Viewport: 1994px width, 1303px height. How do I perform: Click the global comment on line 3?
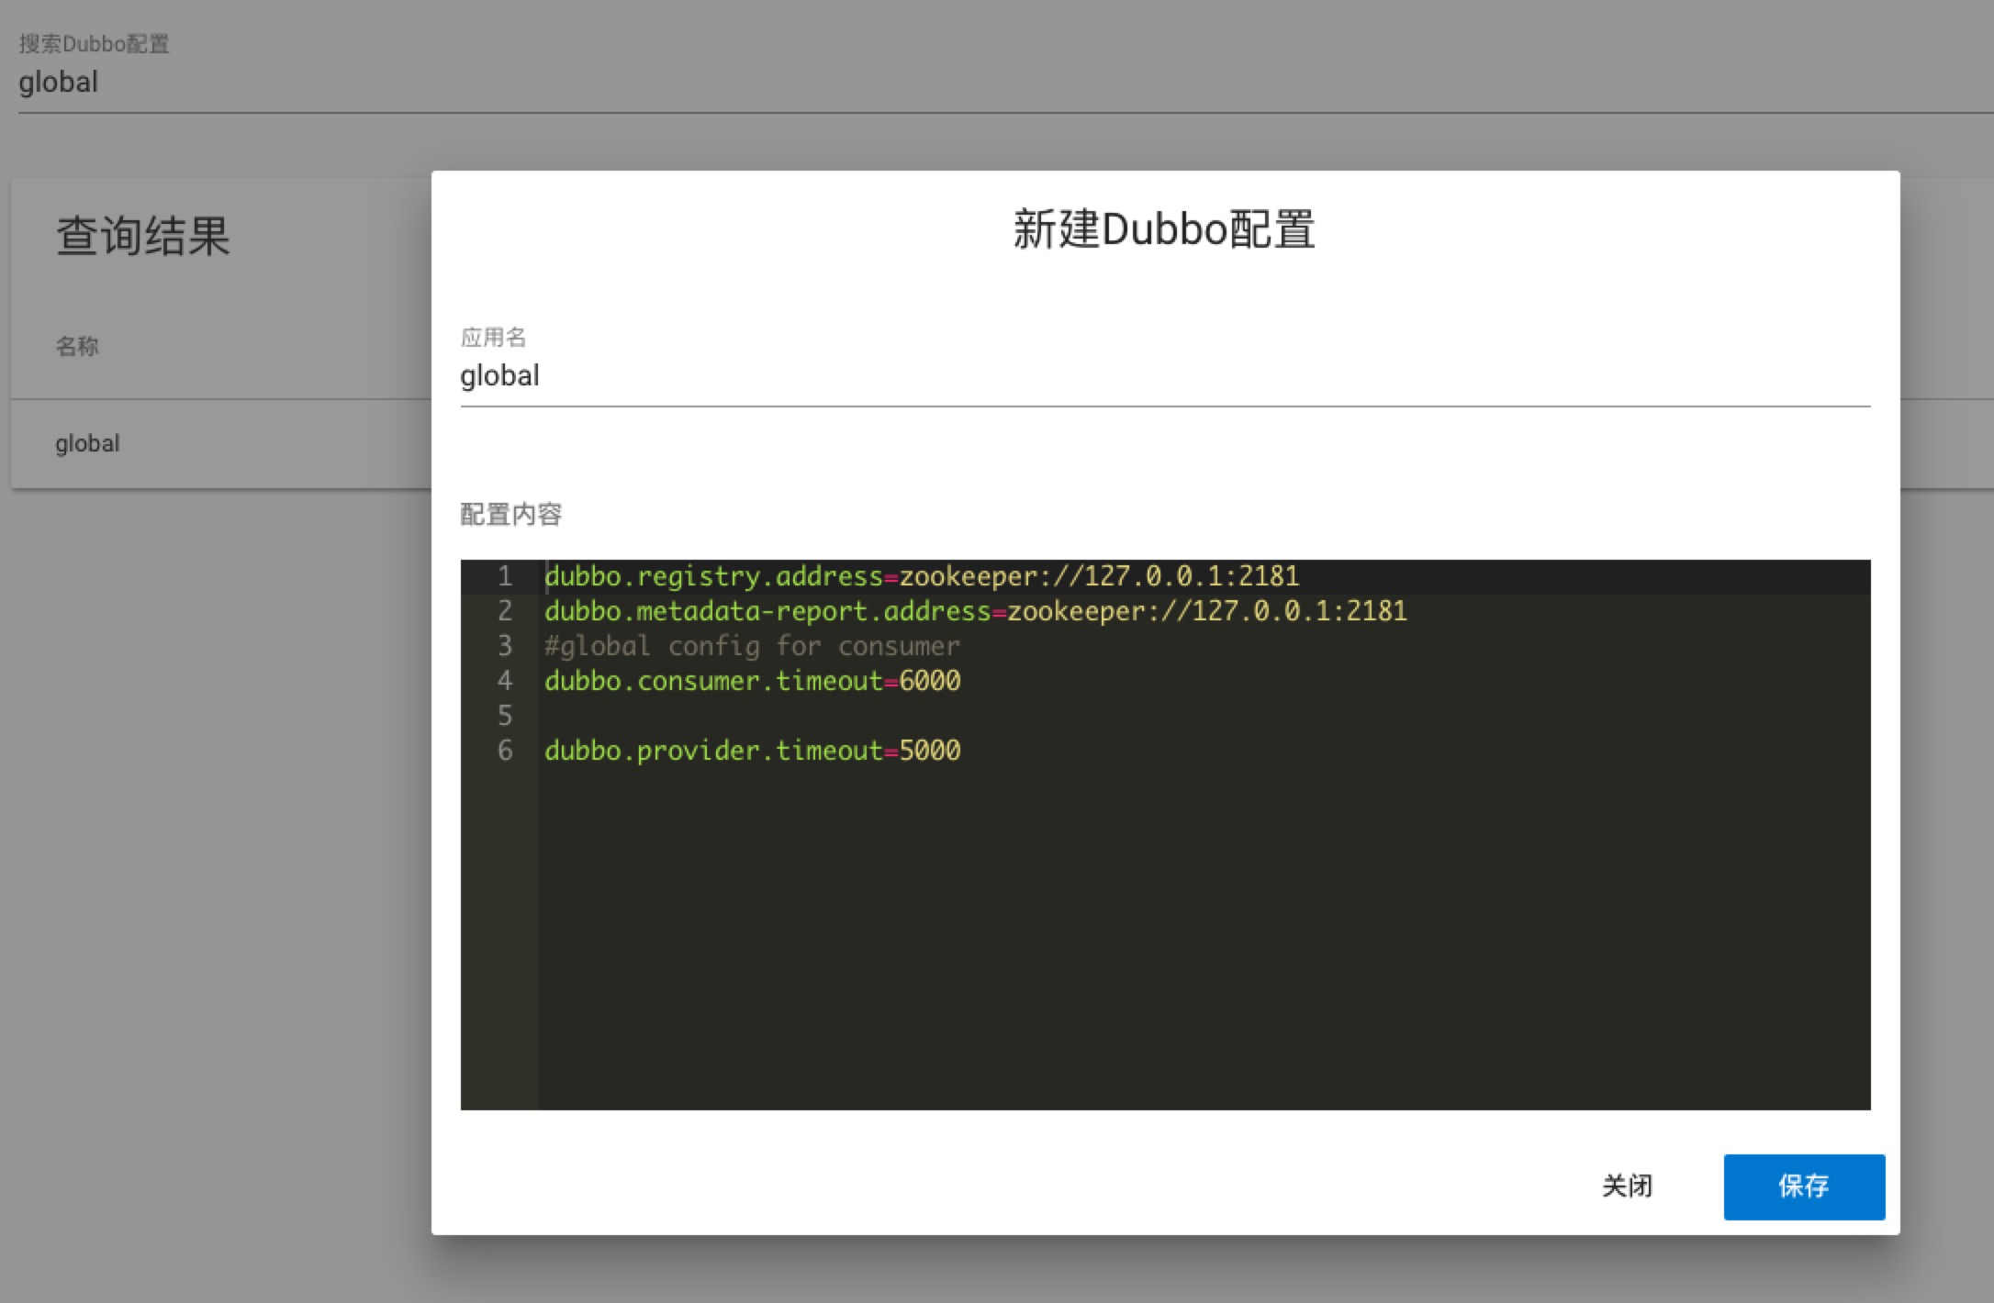(x=751, y=645)
